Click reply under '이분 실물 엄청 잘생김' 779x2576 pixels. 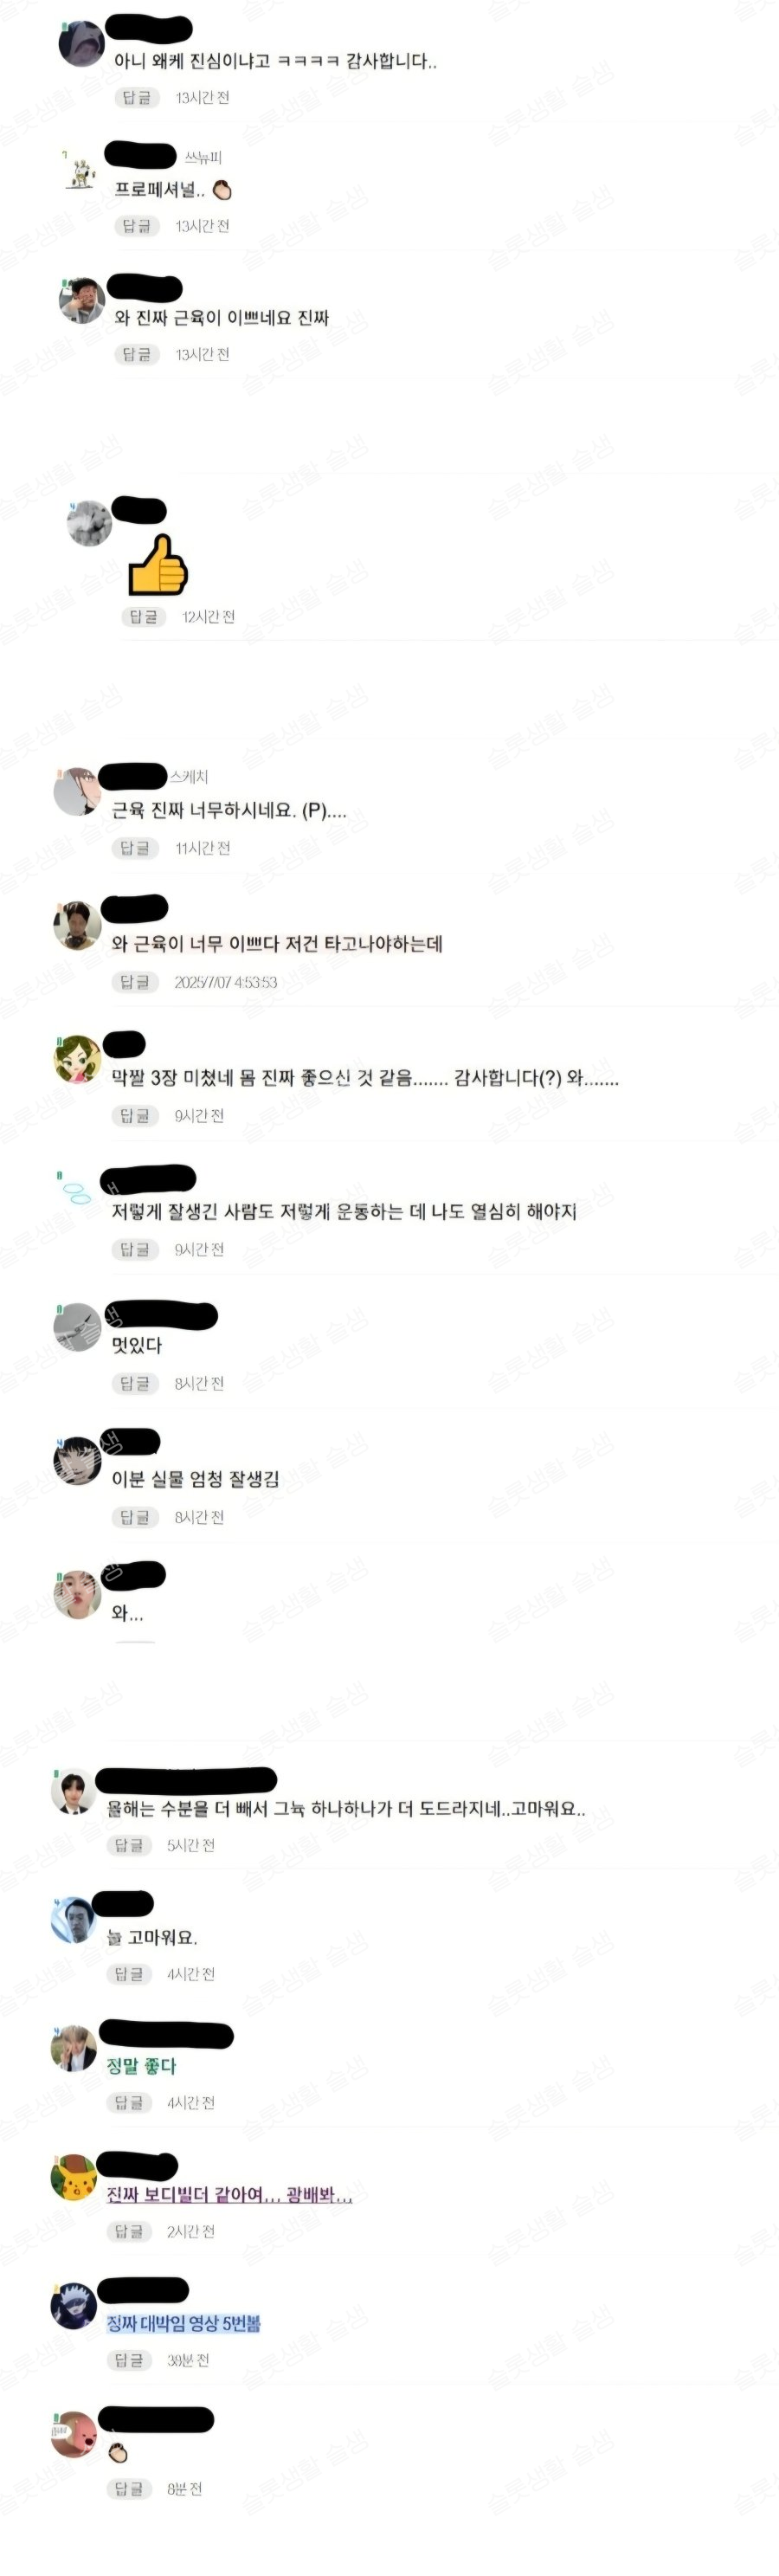(x=134, y=1518)
